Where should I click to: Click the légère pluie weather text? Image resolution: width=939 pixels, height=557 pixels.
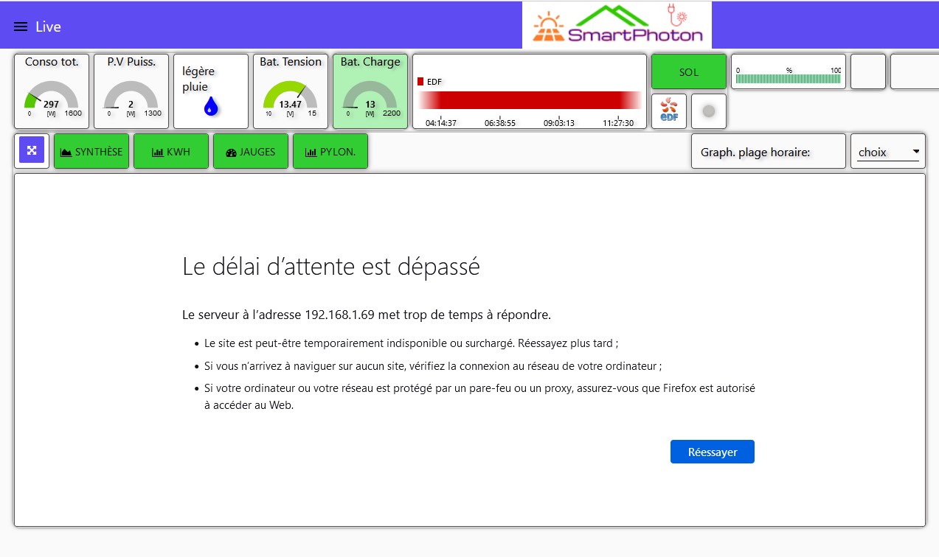pos(199,79)
